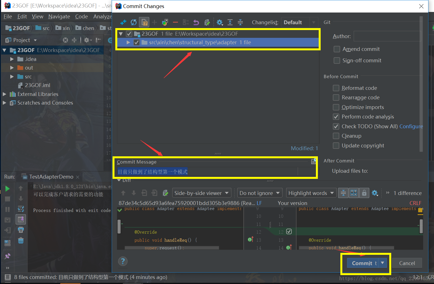Image resolution: width=434 pixels, height=284 pixels.
Task: Open the Code menu
Action: coord(81,16)
